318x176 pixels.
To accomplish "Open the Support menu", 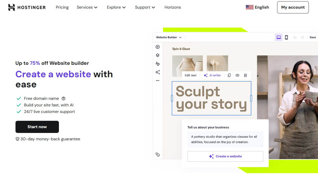I will [x=145, y=7].
